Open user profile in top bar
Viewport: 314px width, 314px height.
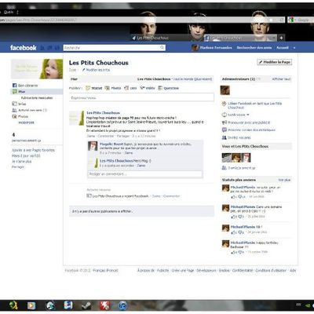212,48
